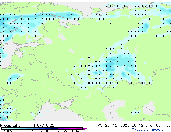Click the legend label '15'

click(40, 131)
